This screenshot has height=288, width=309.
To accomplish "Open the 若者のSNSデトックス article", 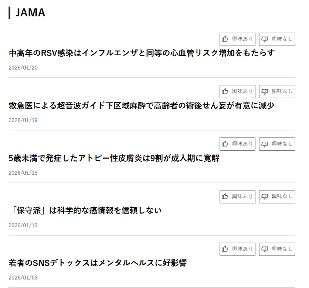I will coord(98,263).
